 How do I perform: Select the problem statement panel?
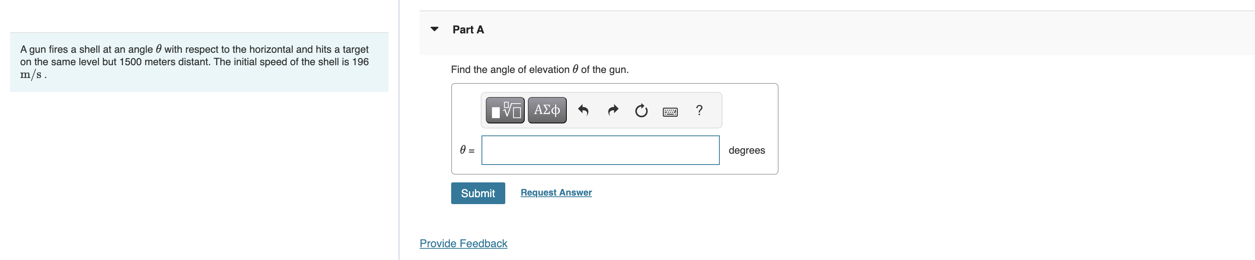[199, 62]
